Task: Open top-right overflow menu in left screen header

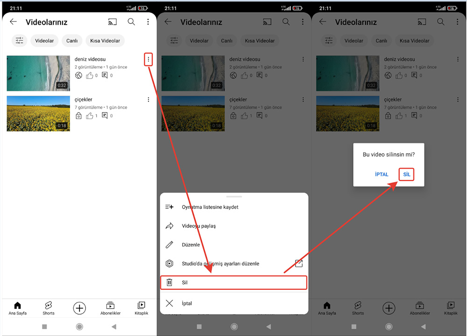Action: pos(148,22)
